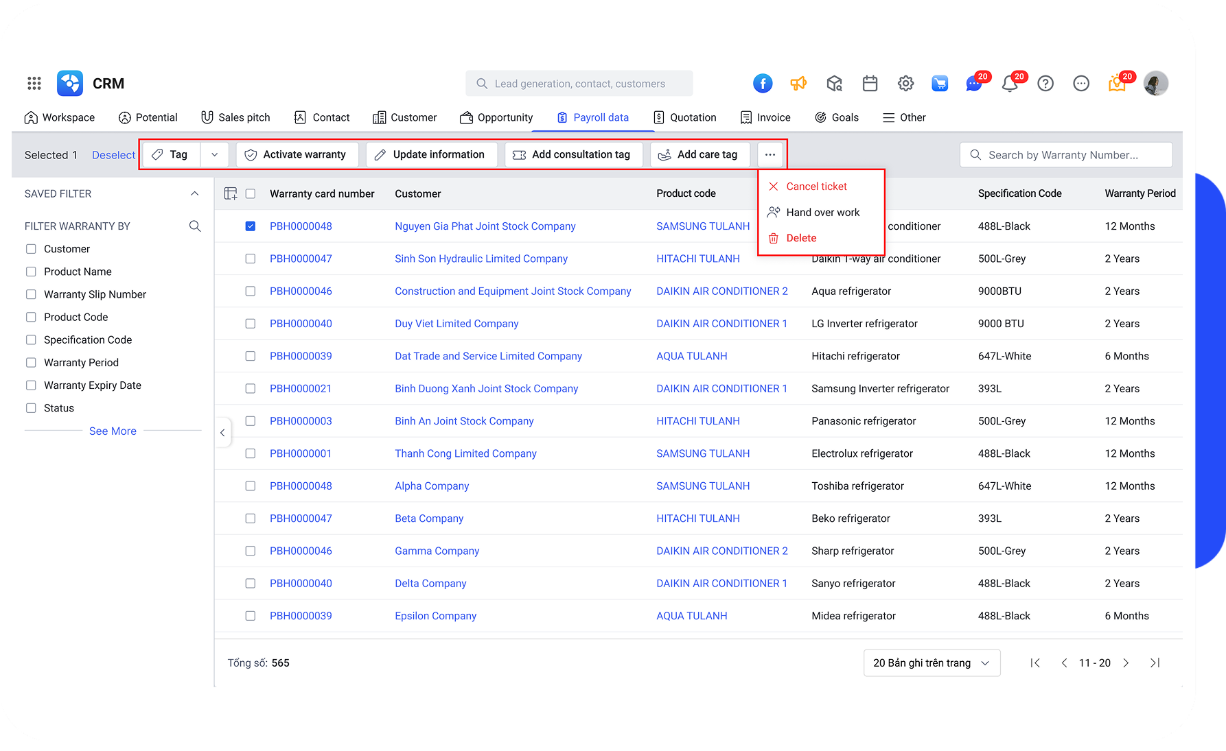Open the app grid launcher icon
Viewport: 1226px width, 751px height.
pos(33,83)
